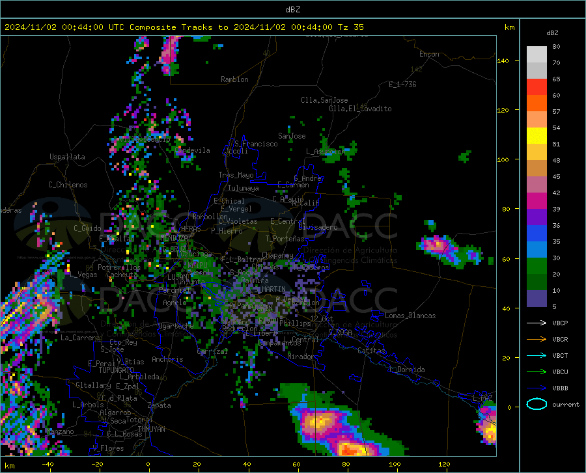Click the 'Zapata' map label
586x473 pixels.
pyautogui.click(x=160, y=405)
